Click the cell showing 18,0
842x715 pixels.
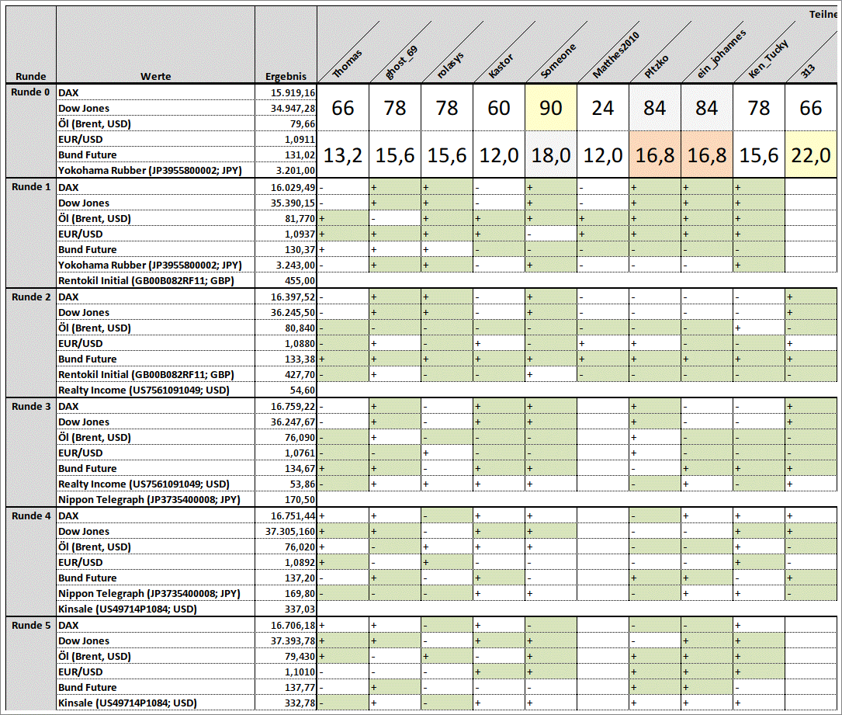(x=550, y=154)
